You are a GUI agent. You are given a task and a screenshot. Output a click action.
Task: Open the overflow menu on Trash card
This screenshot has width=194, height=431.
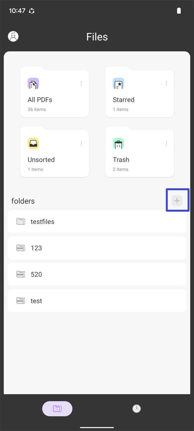(166, 143)
